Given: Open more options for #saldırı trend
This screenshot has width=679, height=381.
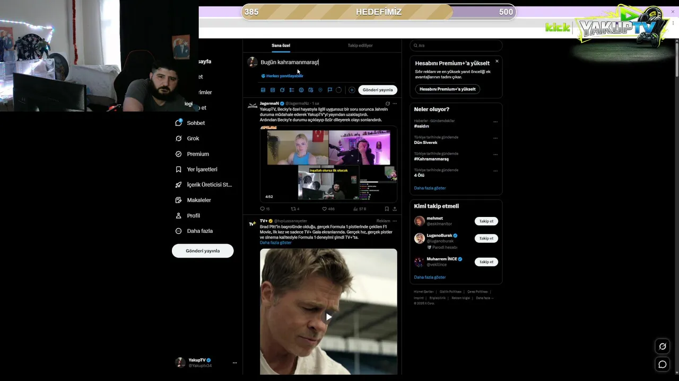Looking at the screenshot, I should [495, 122].
